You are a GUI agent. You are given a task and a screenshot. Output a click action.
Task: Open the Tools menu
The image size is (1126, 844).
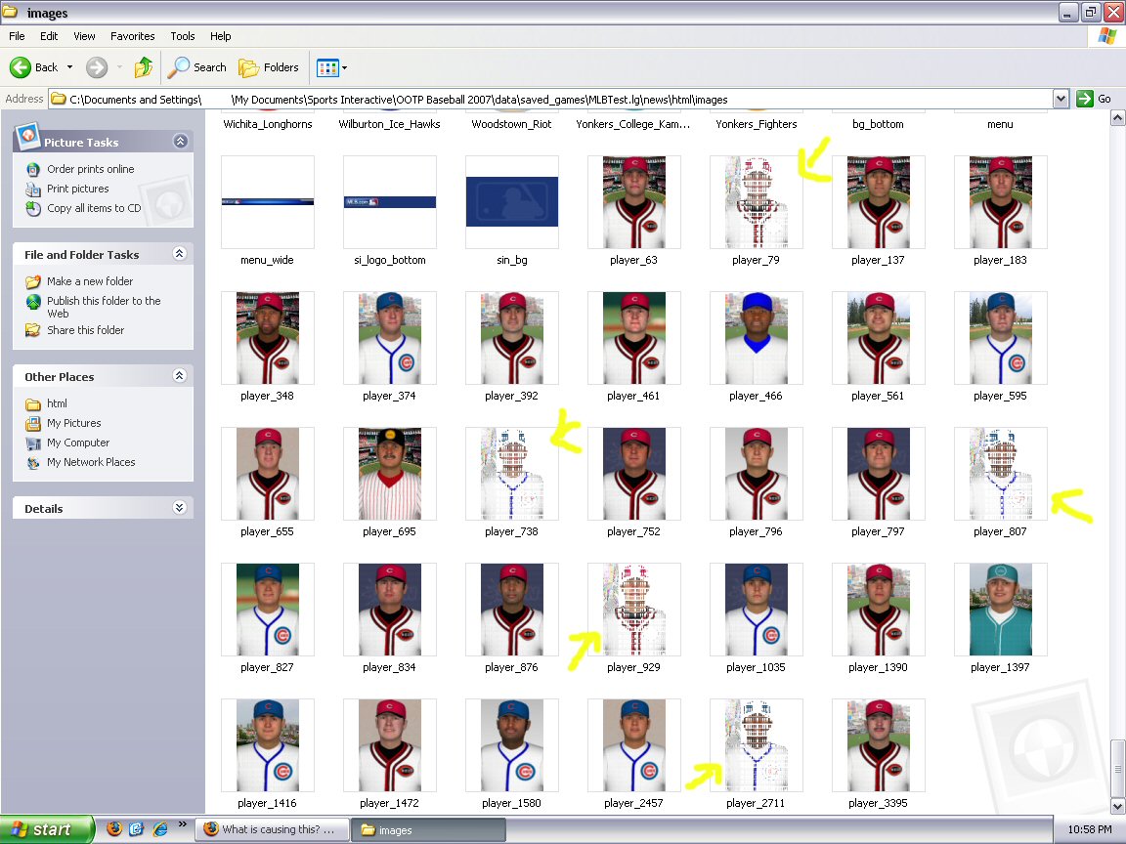click(x=183, y=36)
